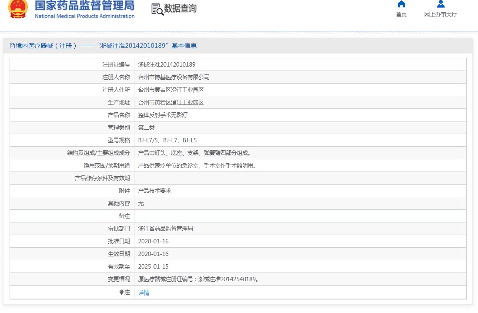Screen dimensions: 478x313
Task: Select registration number 浙械注准20142010189 cell
Action: 167,65
